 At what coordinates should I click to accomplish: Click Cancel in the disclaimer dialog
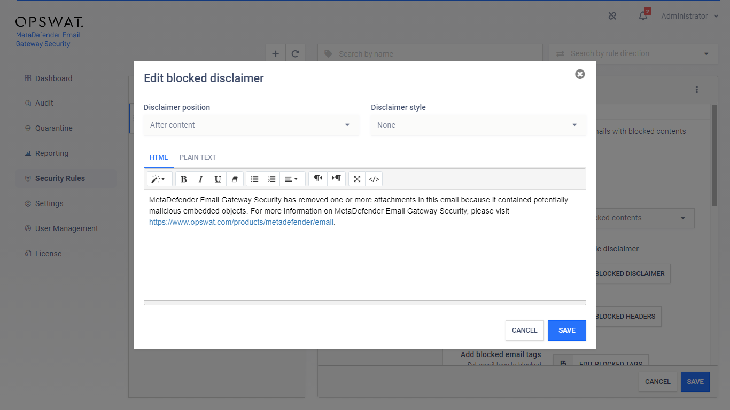525,330
